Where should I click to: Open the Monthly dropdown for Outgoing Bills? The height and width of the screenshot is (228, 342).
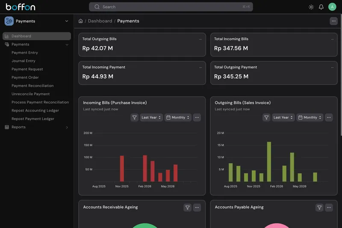pos(310,117)
